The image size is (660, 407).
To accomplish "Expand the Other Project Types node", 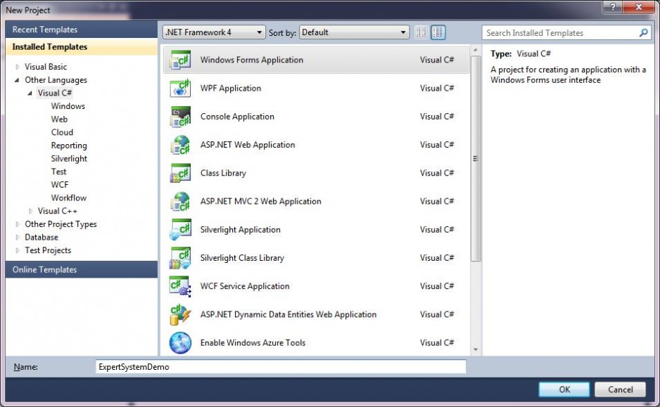I will point(18,224).
